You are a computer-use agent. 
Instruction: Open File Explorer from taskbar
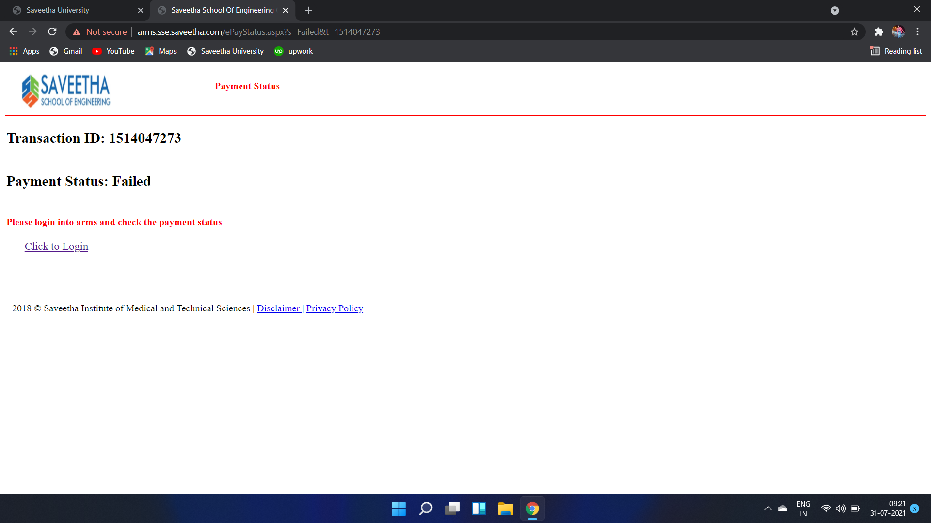pyautogui.click(x=505, y=508)
